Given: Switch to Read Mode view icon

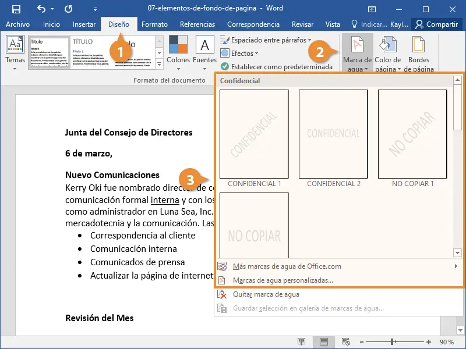Looking at the screenshot, I should (301, 342).
